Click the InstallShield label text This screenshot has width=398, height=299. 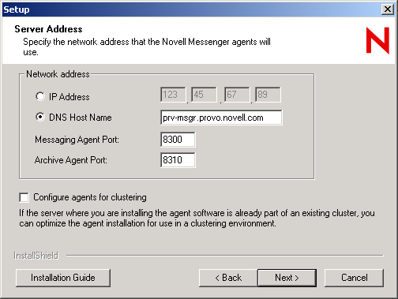[x=36, y=256]
